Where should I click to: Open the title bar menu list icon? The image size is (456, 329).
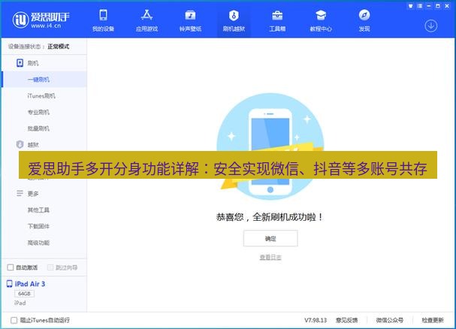(x=420, y=6)
